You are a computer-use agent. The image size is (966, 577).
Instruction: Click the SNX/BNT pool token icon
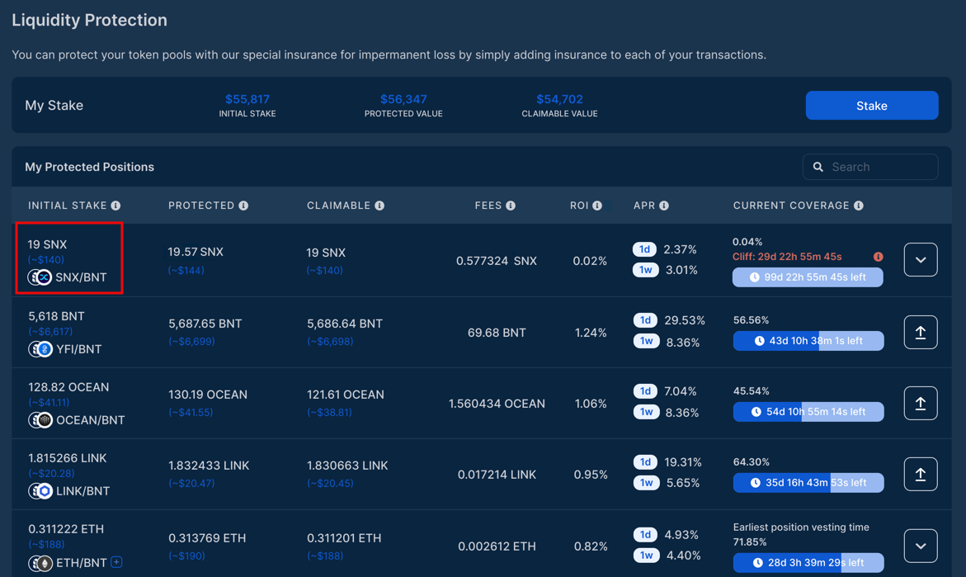point(40,277)
